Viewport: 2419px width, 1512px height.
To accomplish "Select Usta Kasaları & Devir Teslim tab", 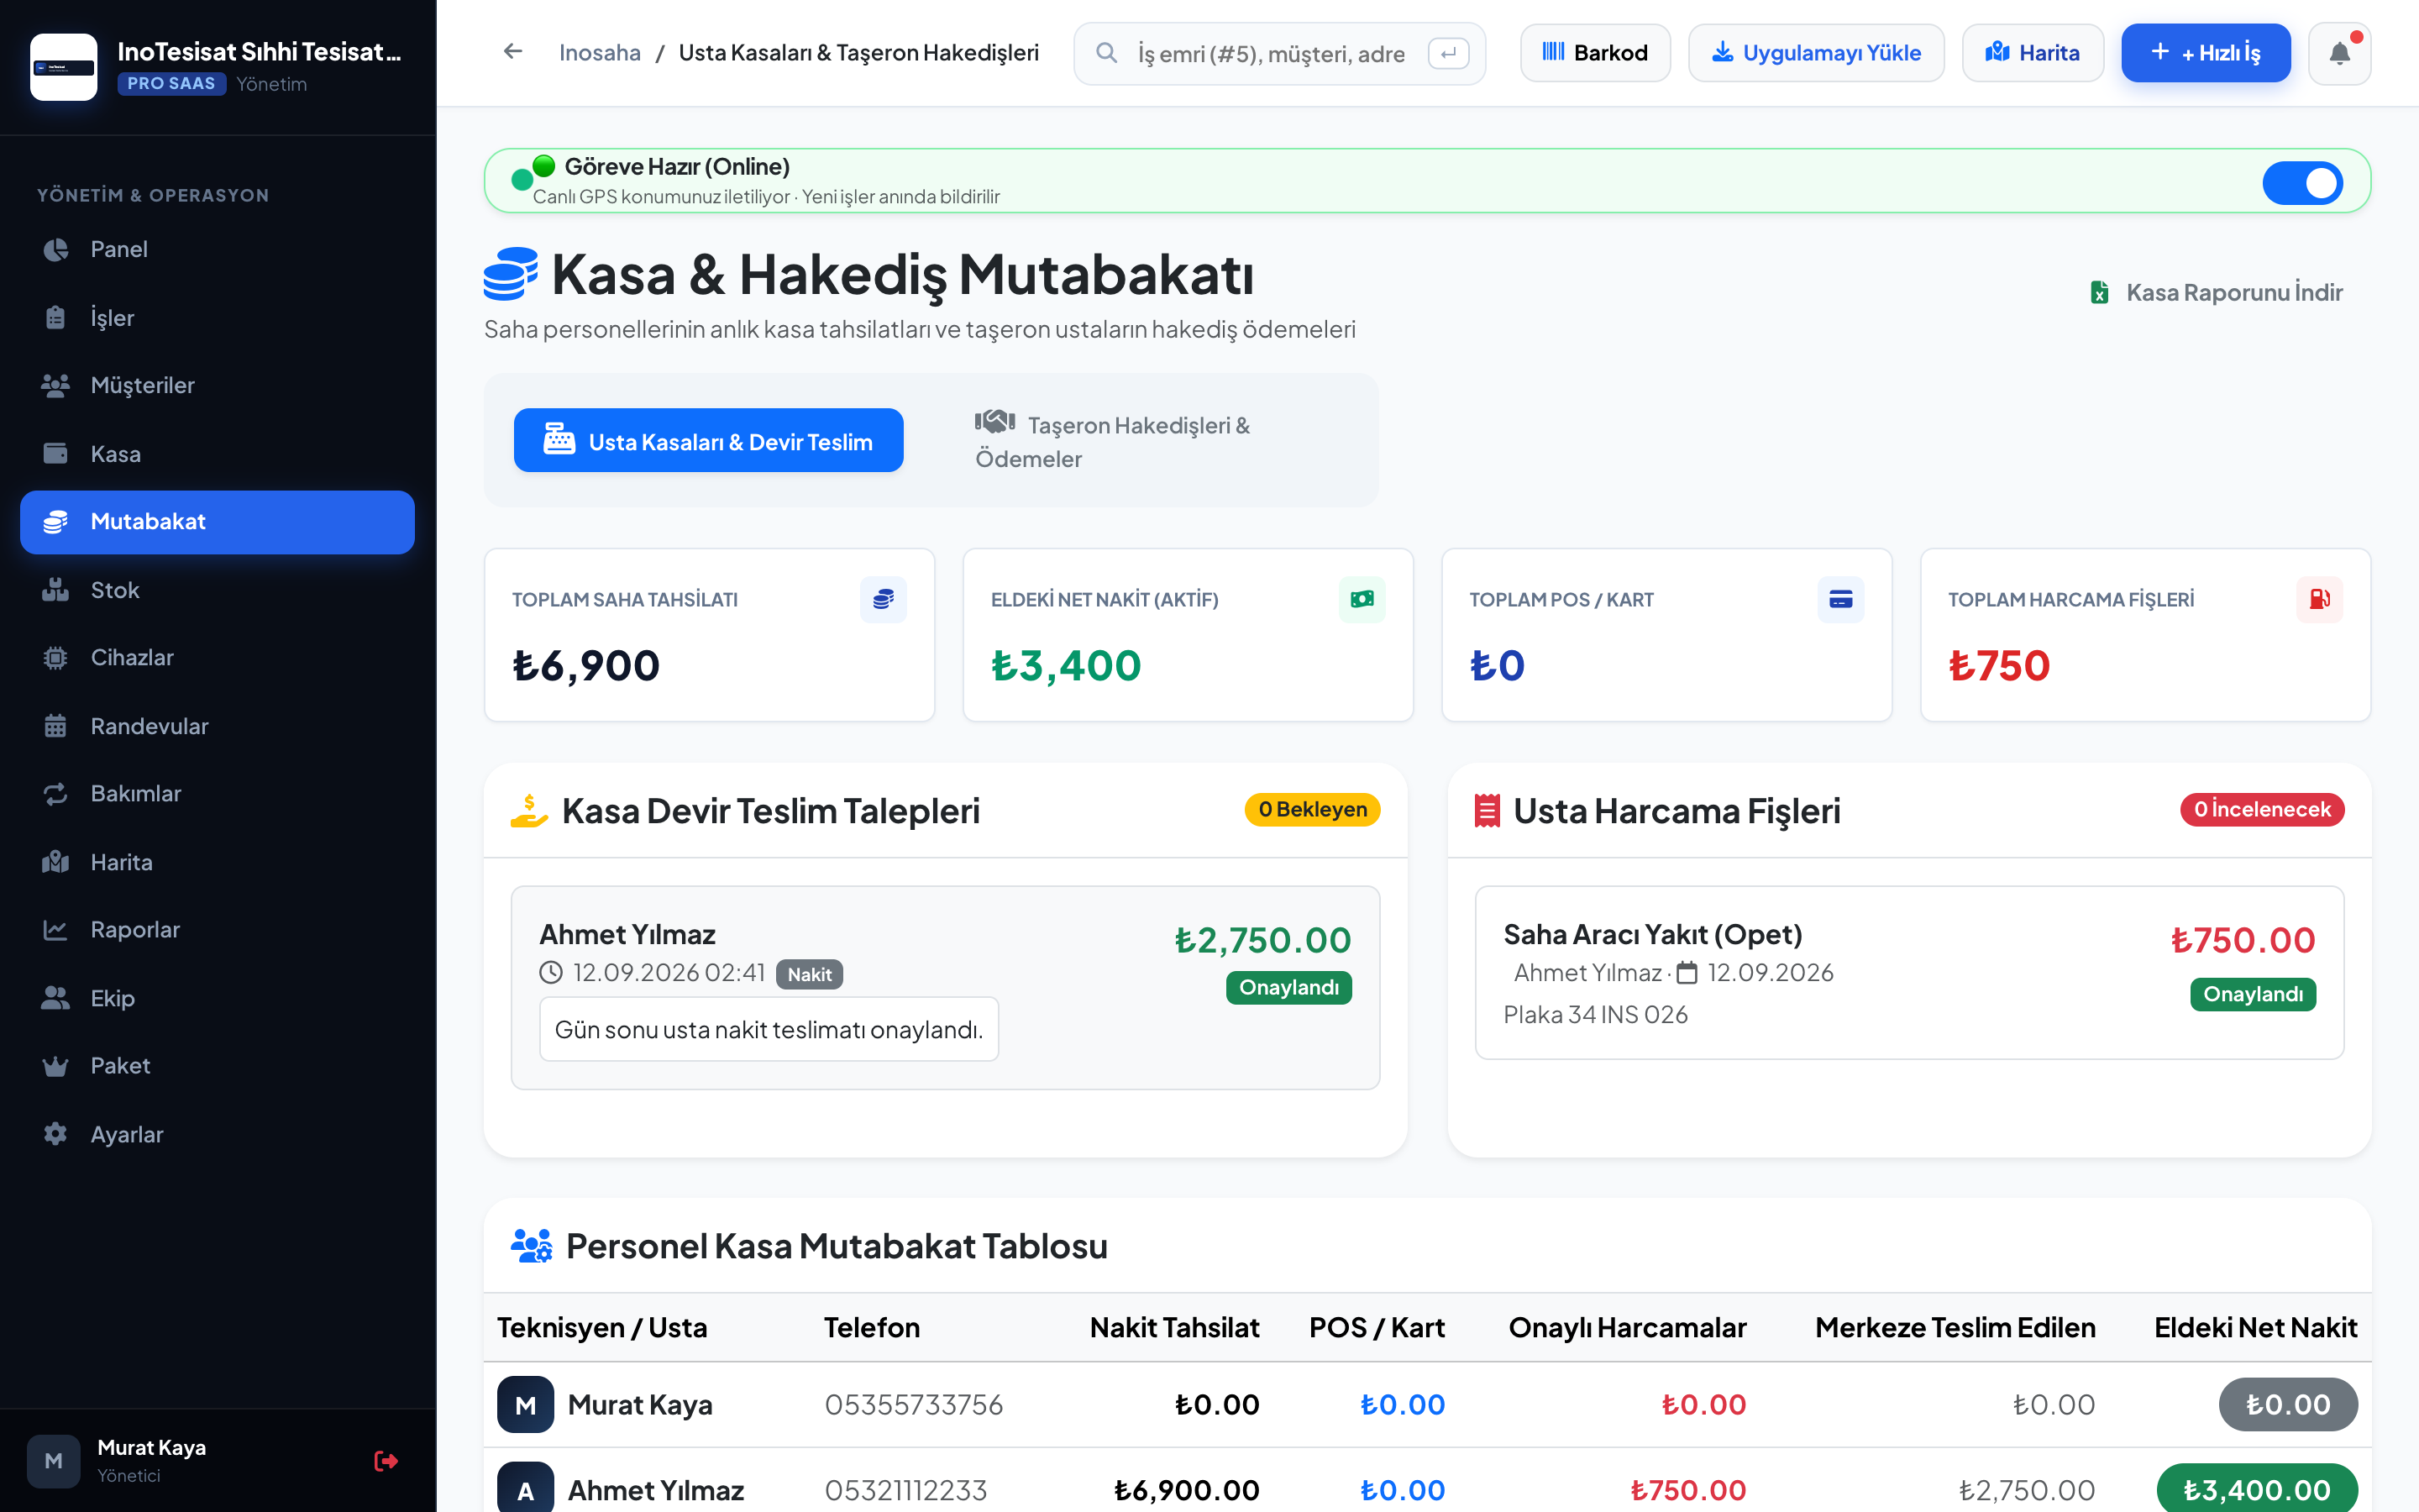I will (708, 440).
